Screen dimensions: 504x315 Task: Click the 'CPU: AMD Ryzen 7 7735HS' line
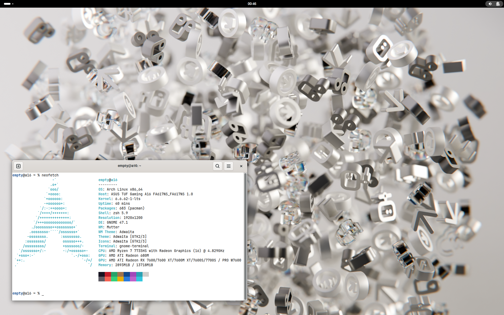pos(161,251)
